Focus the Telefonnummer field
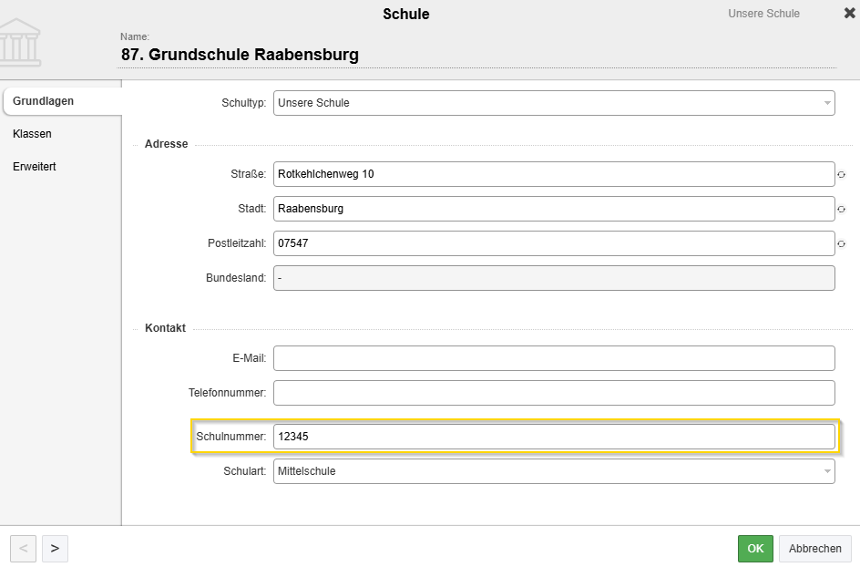This screenshot has height=567, width=860. click(x=554, y=393)
